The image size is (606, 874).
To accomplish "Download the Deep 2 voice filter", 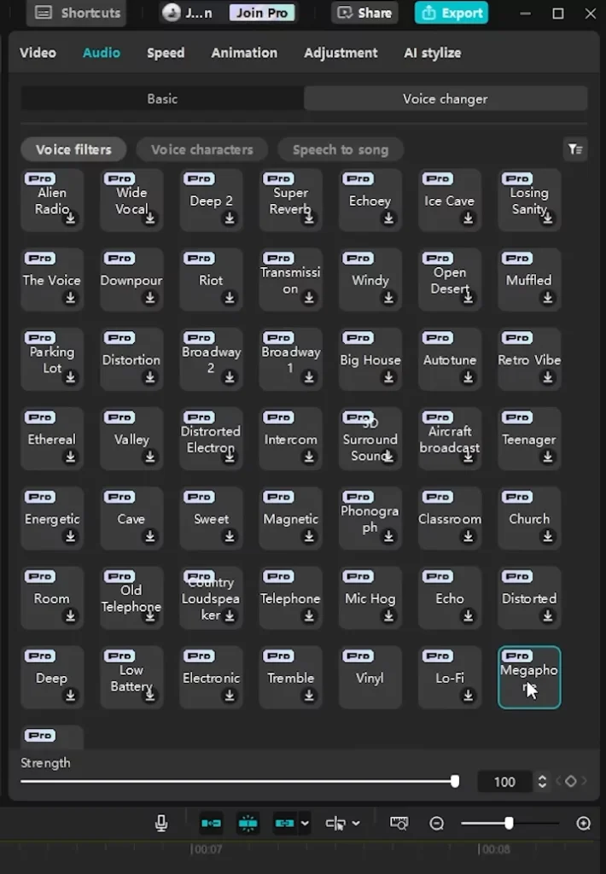I will [230, 218].
